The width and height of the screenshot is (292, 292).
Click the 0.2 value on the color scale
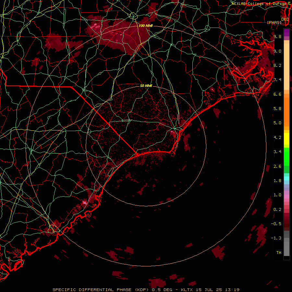277,210
